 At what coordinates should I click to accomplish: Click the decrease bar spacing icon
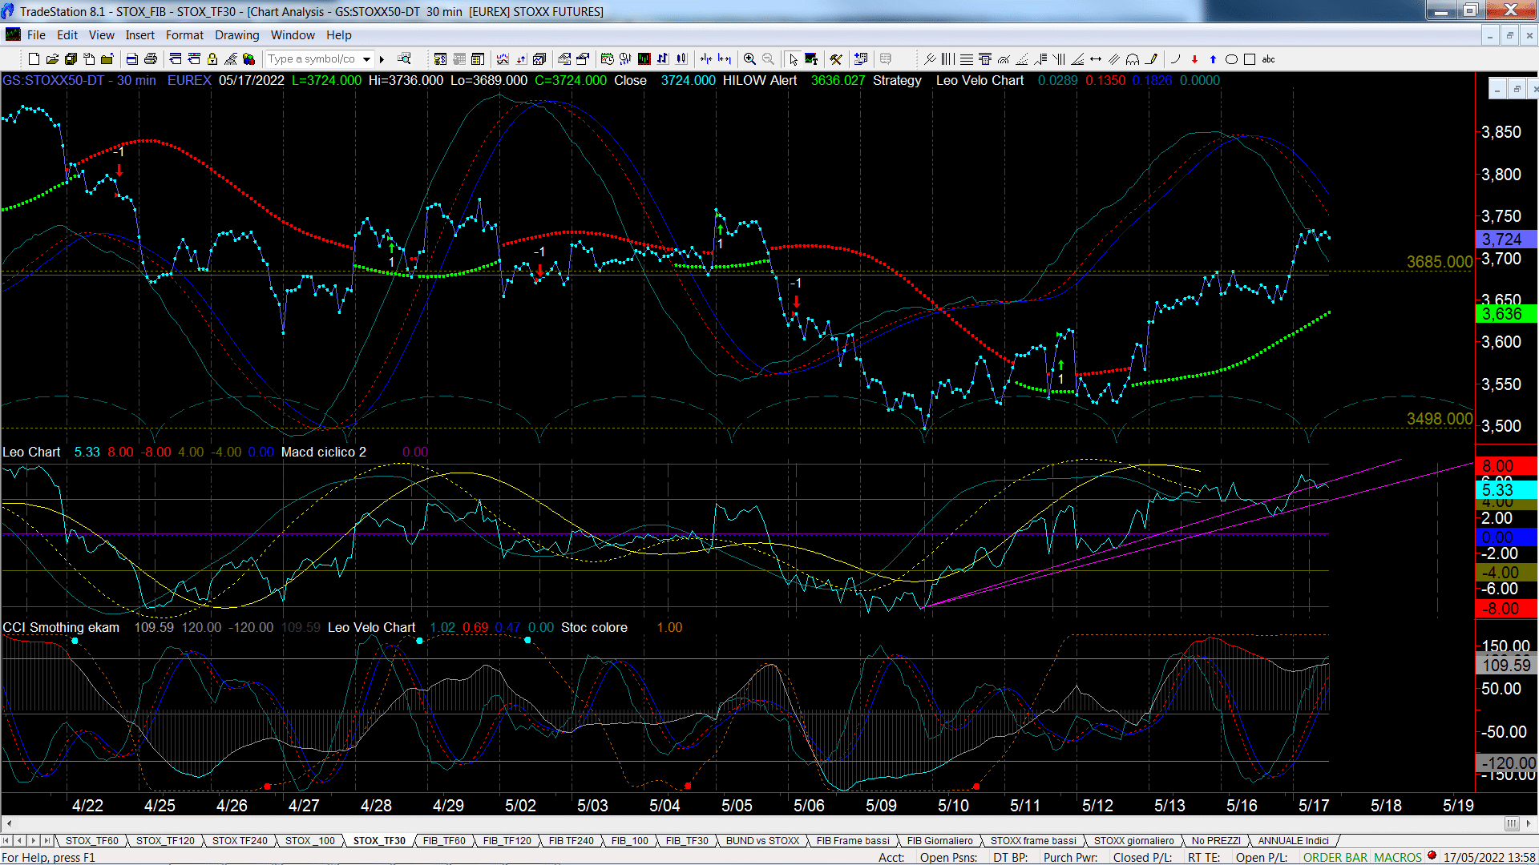(706, 59)
